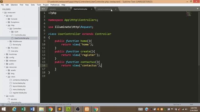This screenshot has width=200, height=112.
Task: Open Kernel.php in the sidebar
Action: (x=17, y=44)
